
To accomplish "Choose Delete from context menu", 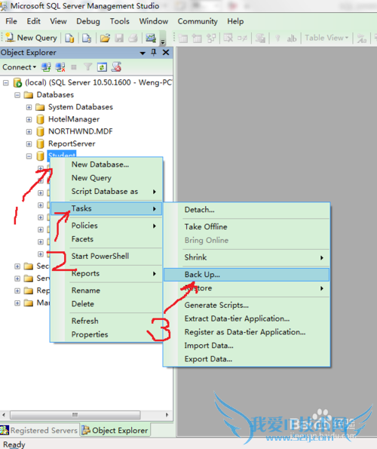I will pyautogui.click(x=106, y=304).
